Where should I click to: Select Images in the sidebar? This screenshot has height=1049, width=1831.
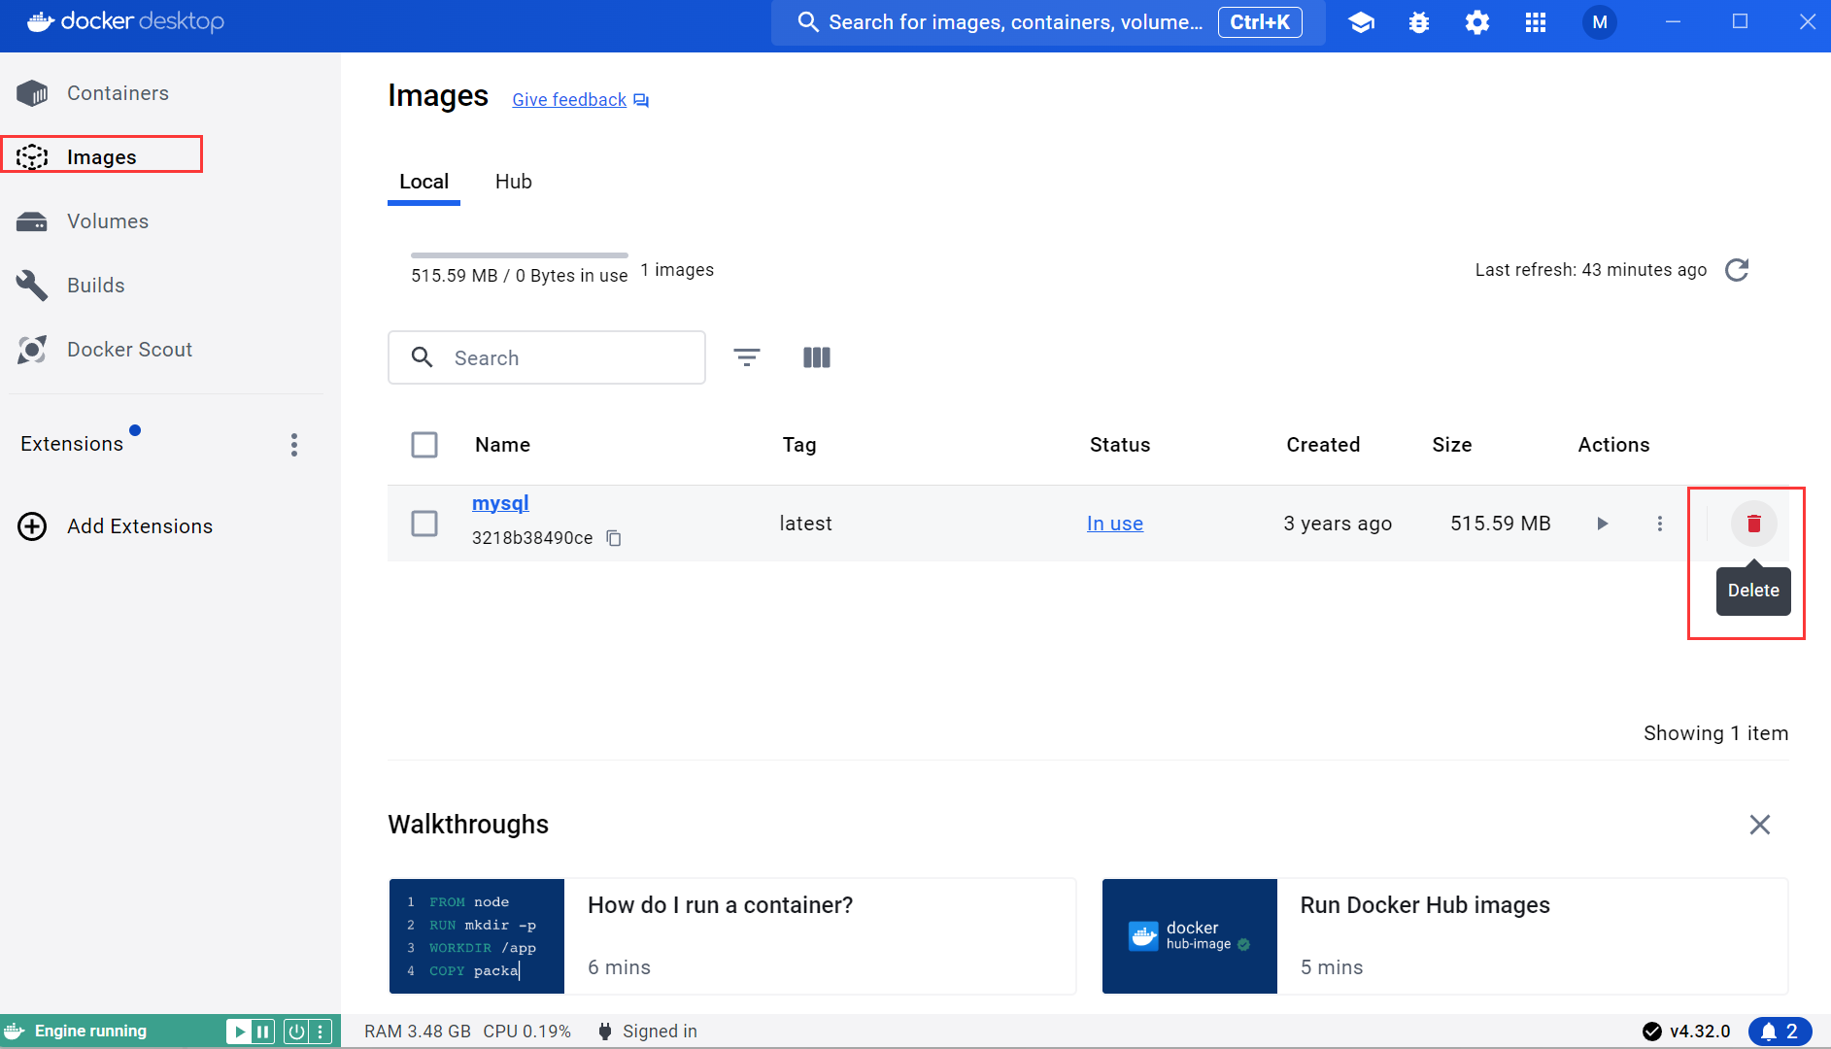[101, 155]
